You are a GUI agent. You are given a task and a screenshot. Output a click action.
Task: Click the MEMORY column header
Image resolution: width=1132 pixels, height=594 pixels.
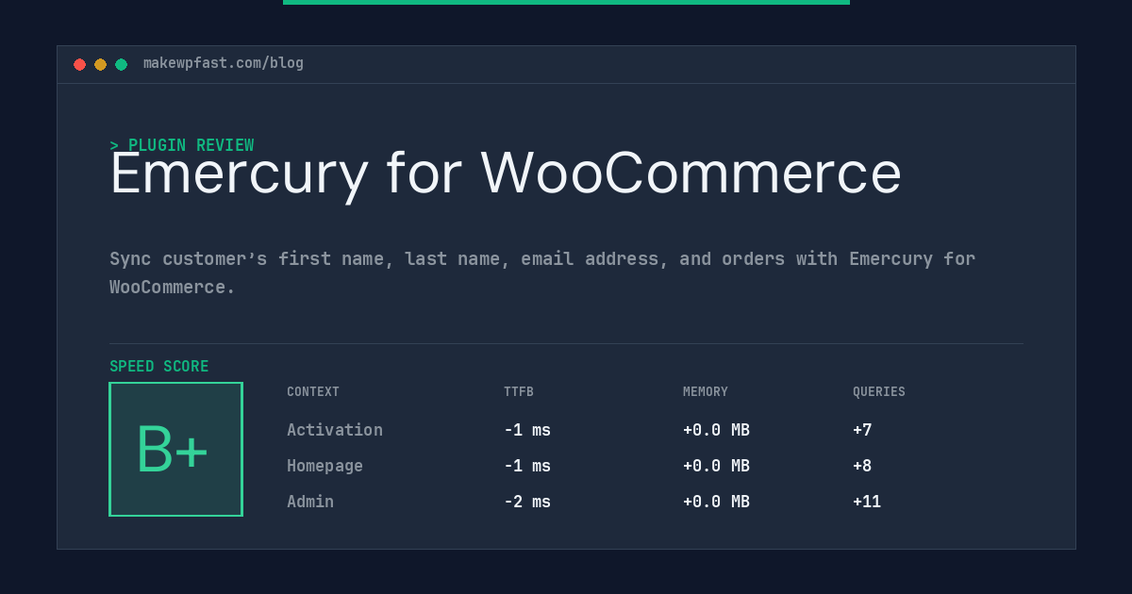click(706, 392)
